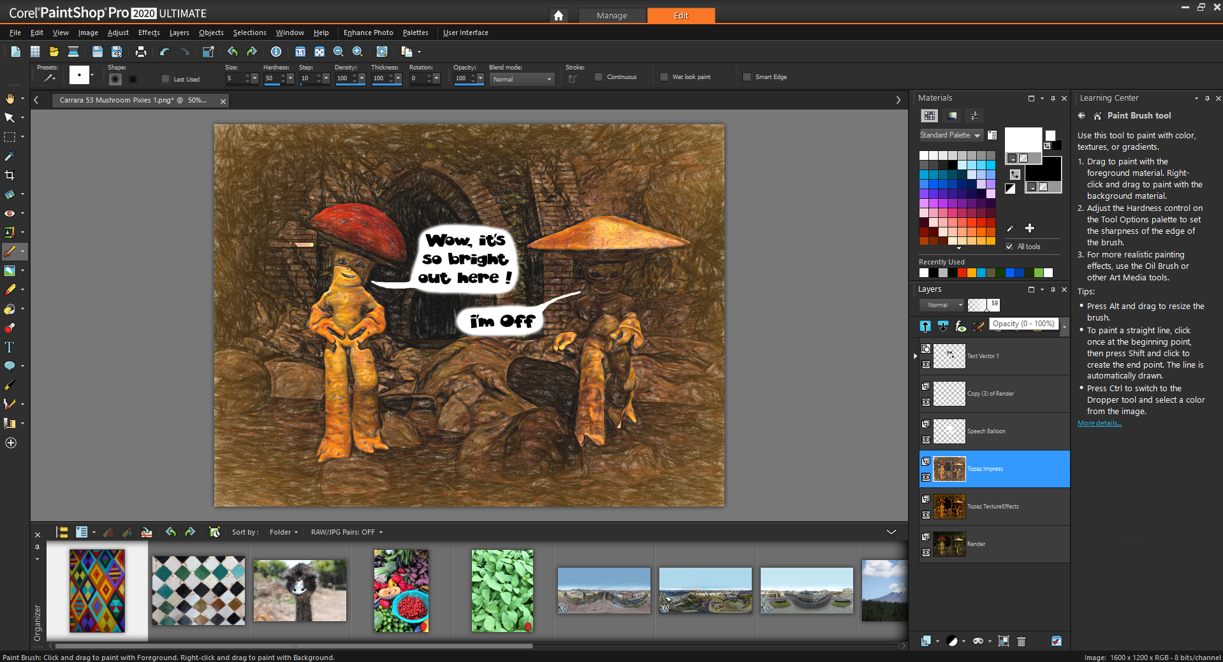This screenshot has height=662, width=1223.
Task: Enable the Continuous checkbox
Action: click(x=598, y=77)
